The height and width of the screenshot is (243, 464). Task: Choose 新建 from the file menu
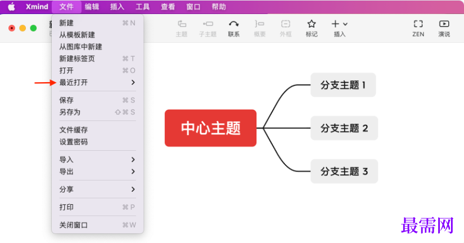(97, 23)
